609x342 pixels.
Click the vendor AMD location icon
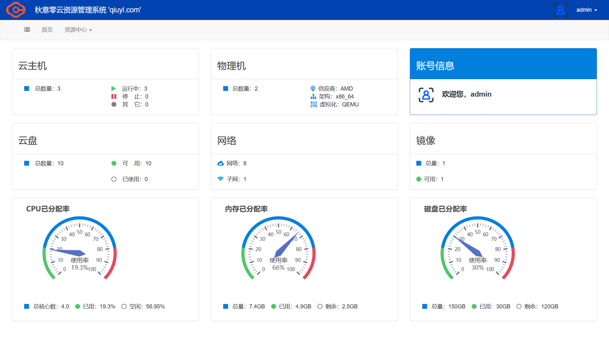coord(313,89)
